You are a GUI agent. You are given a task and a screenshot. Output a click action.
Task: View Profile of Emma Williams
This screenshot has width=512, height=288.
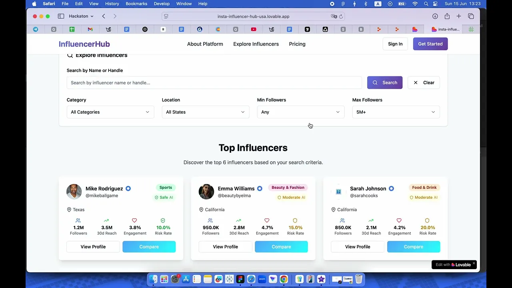226,247
